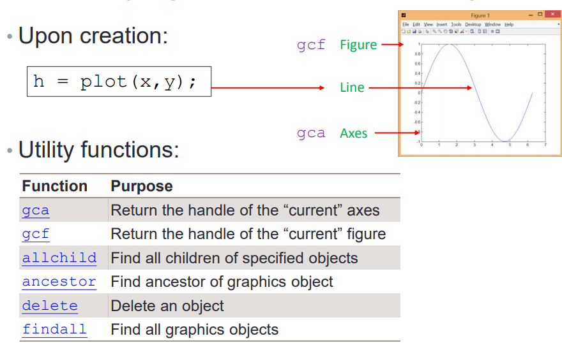Follow the findall function link
This screenshot has height=343, width=562.
[x=54, y=329]
